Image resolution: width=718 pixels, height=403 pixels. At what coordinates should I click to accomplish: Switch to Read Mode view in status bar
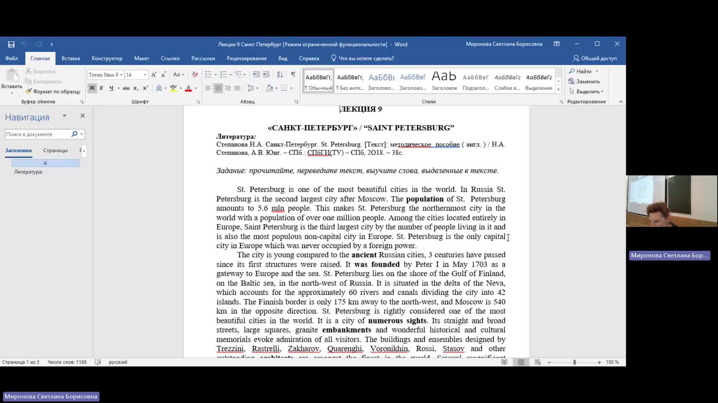point(504,362)
